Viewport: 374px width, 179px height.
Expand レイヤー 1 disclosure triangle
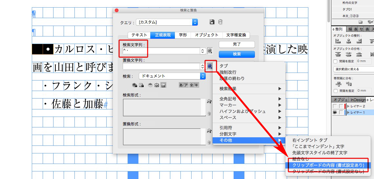348,113
